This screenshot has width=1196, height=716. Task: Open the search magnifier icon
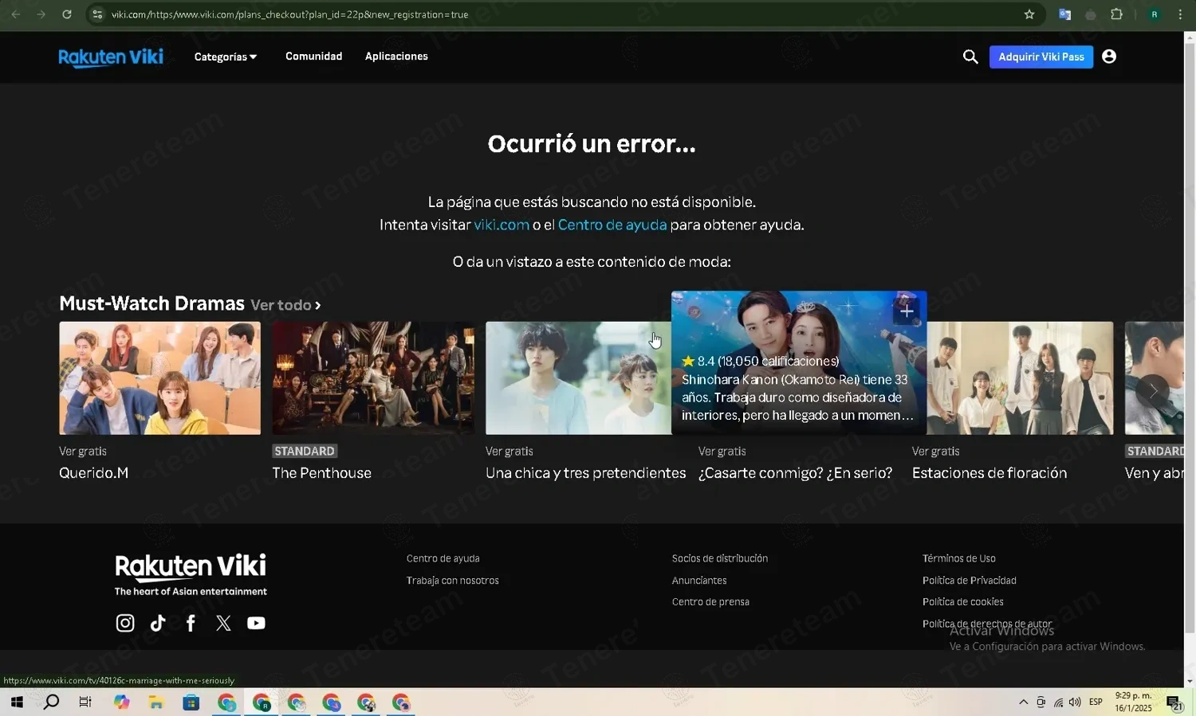tap(970, 57)
